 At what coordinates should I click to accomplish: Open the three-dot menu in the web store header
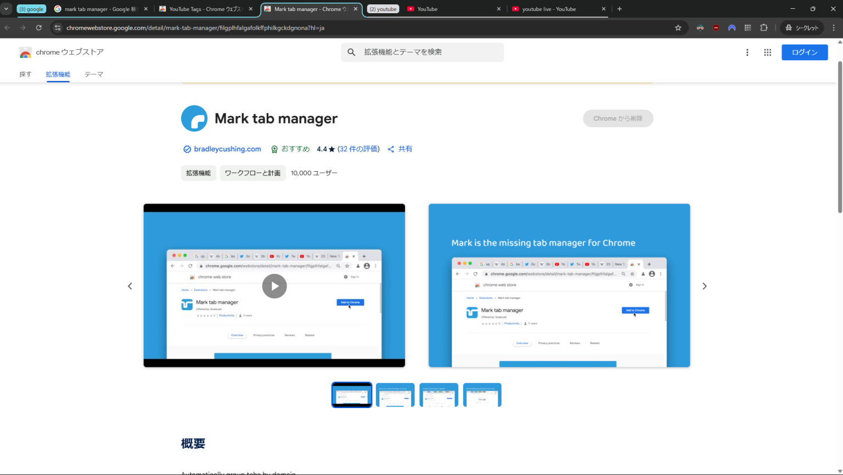point(747,52)
